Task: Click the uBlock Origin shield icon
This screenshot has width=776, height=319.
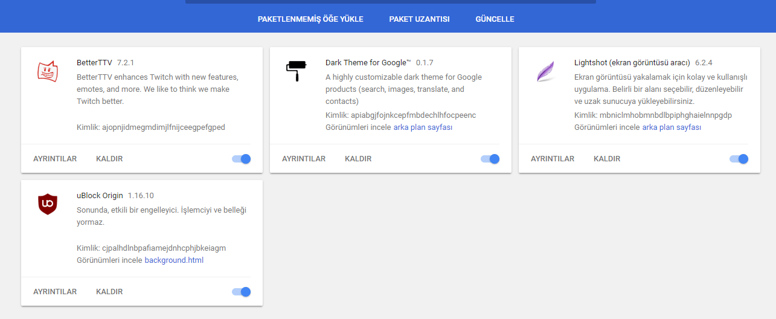Action: (x=46, y=204)
